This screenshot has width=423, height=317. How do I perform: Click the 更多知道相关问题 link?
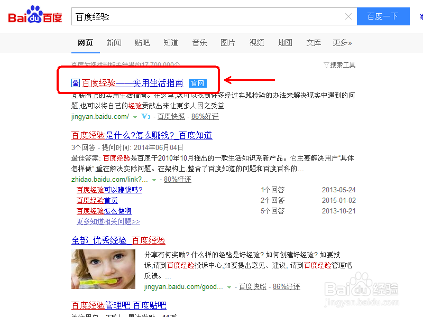click(x=107, y=221)
